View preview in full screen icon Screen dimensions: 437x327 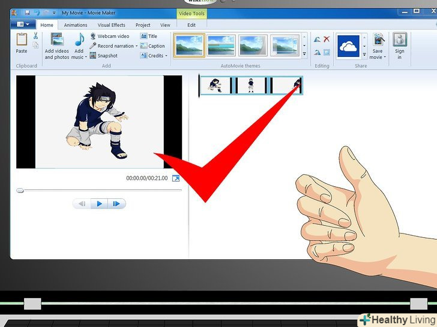(x=176, y=178)
